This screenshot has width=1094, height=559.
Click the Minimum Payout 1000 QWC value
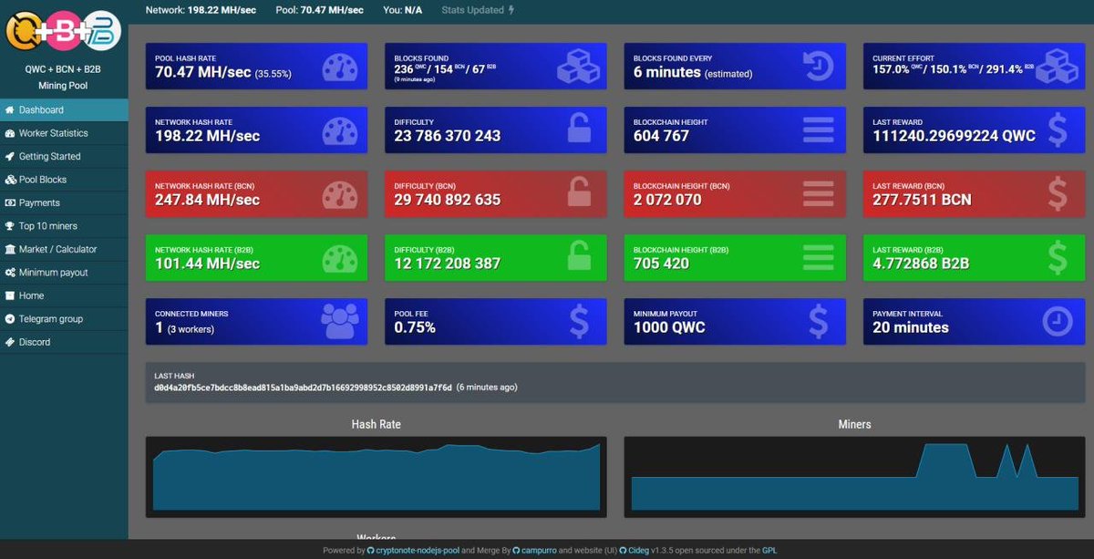[x=669, y=327]
